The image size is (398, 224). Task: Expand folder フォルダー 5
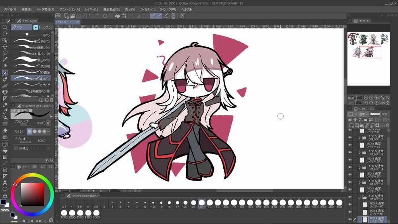[359, 182]
